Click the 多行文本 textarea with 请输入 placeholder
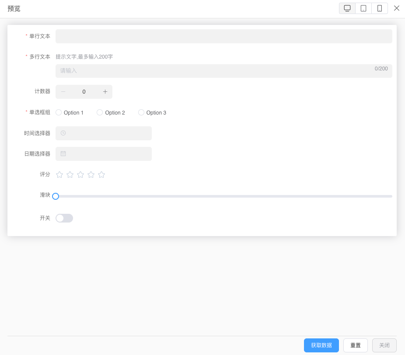This screenshot has width=405, height=355. click(x=214, y=71)
